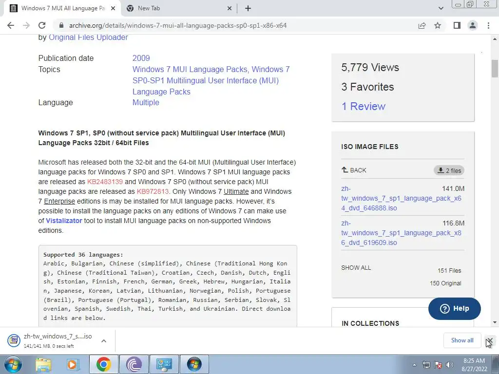Click the share page icon in address bar
The image size is (499, 374).
coord(422,25)
